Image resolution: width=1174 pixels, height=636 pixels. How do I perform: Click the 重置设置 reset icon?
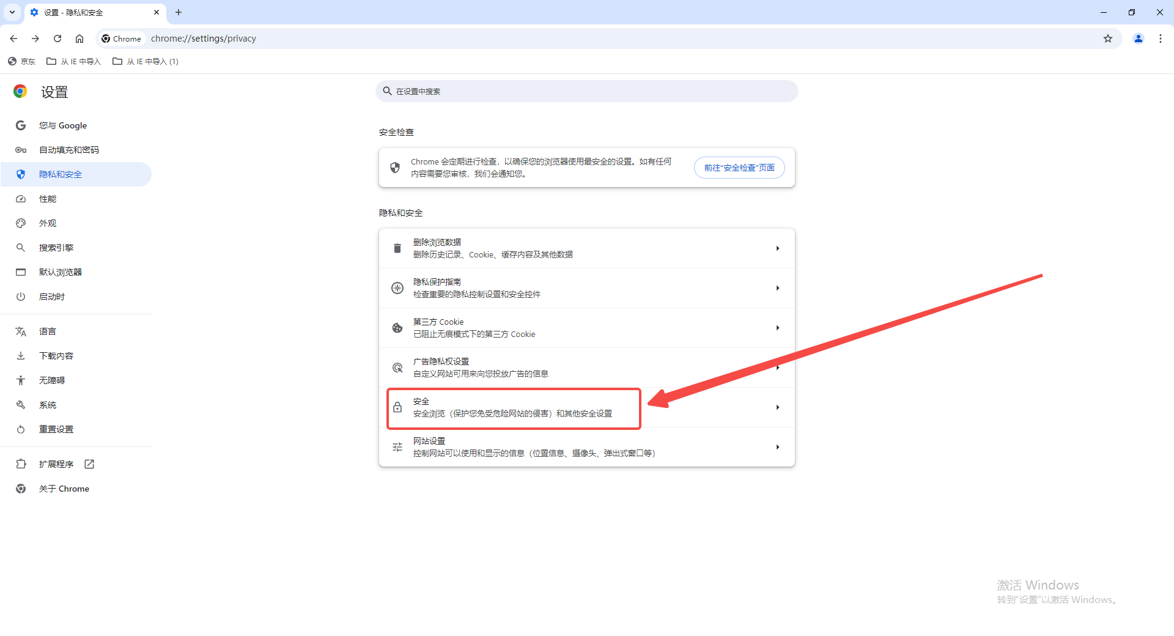pyautogui.click(x=21, y=429)
